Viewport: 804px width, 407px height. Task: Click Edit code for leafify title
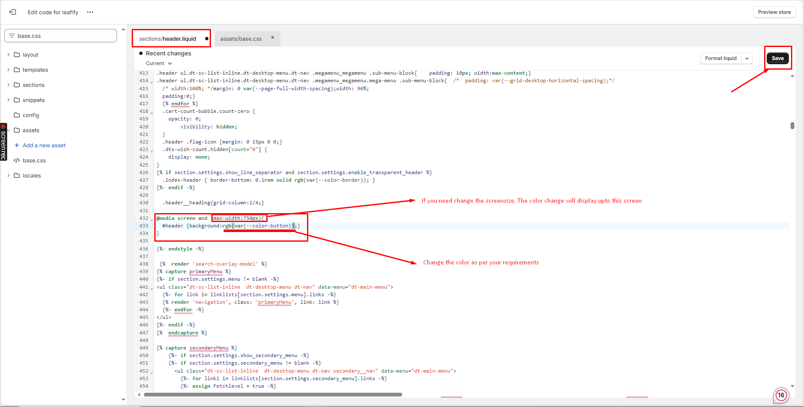tap(53, 12)
